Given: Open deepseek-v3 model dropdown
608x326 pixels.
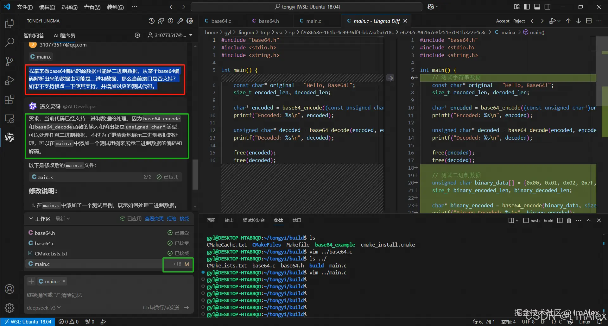Looking at the screenshot, I should 44,308.
